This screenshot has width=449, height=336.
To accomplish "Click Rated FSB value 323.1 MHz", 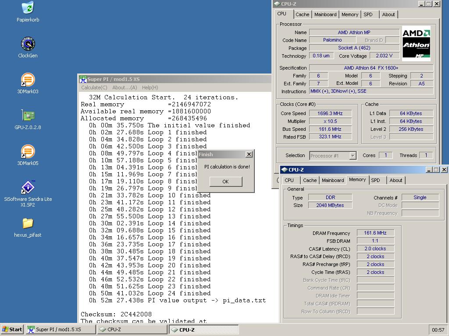I will click(330, 137).
